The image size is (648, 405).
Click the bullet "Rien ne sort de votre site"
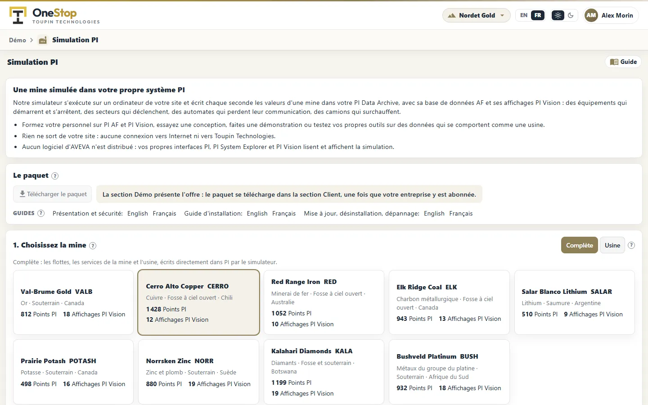click(149, 136)
